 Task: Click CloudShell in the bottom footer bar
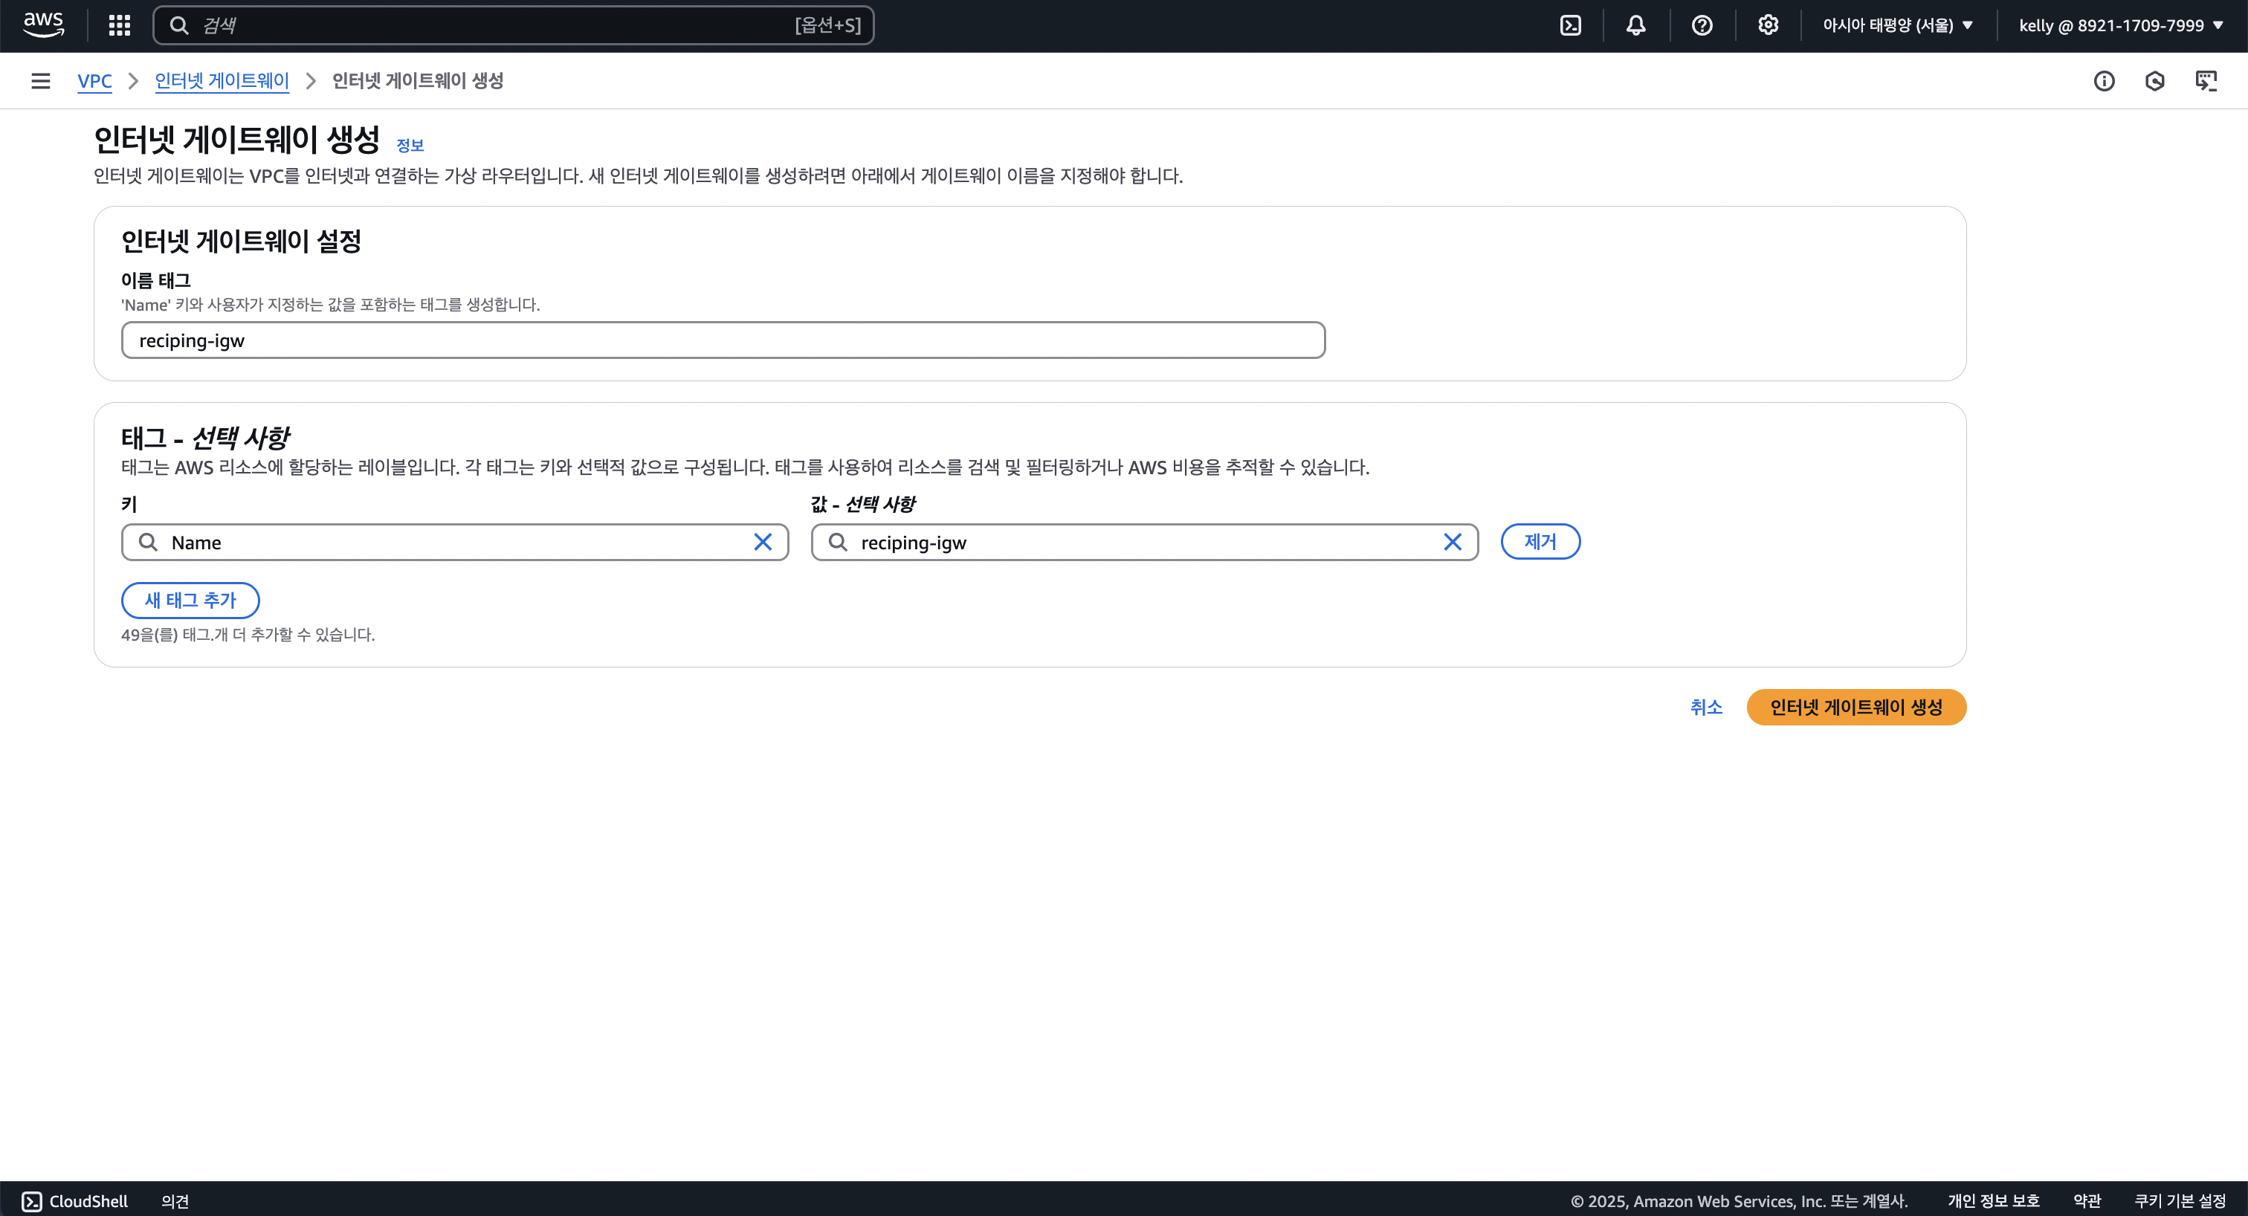click(75, 1201)
